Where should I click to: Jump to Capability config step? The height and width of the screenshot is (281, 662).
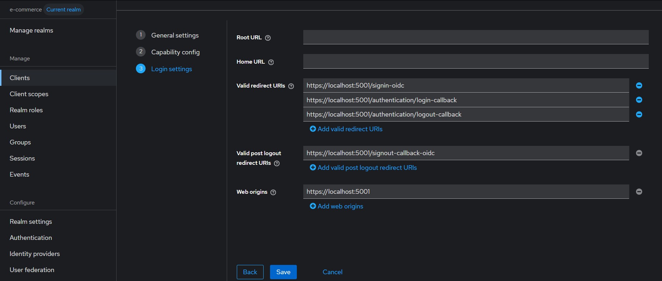tap(175, 52)
